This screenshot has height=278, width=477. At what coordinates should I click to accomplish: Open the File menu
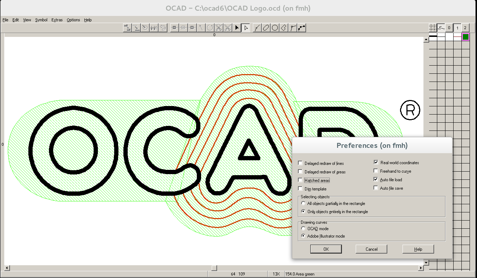[x=5, y=20]
